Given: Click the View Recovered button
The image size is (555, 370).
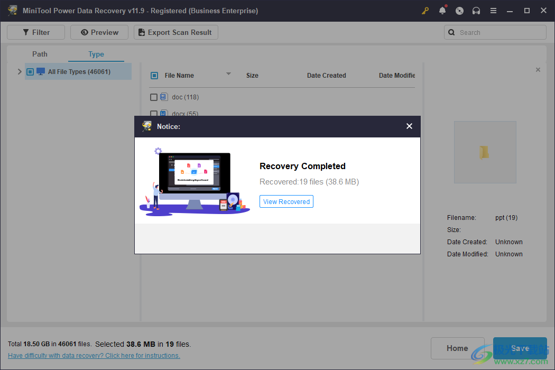Looking at the screenshot, I should click(x=286, y=201).
